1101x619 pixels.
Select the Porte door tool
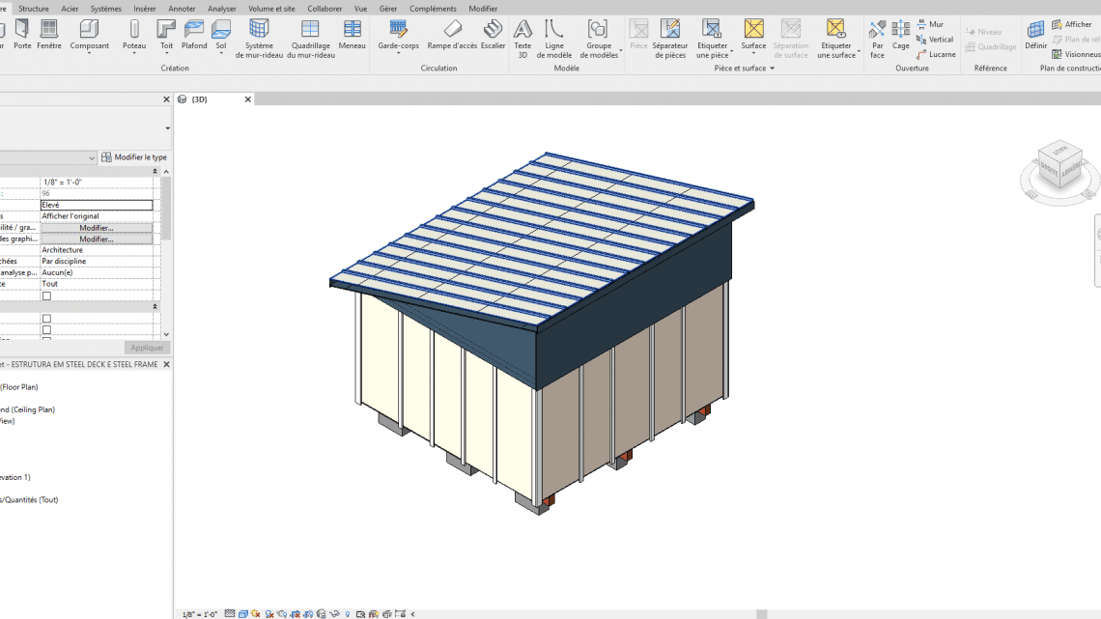point(22,34)
